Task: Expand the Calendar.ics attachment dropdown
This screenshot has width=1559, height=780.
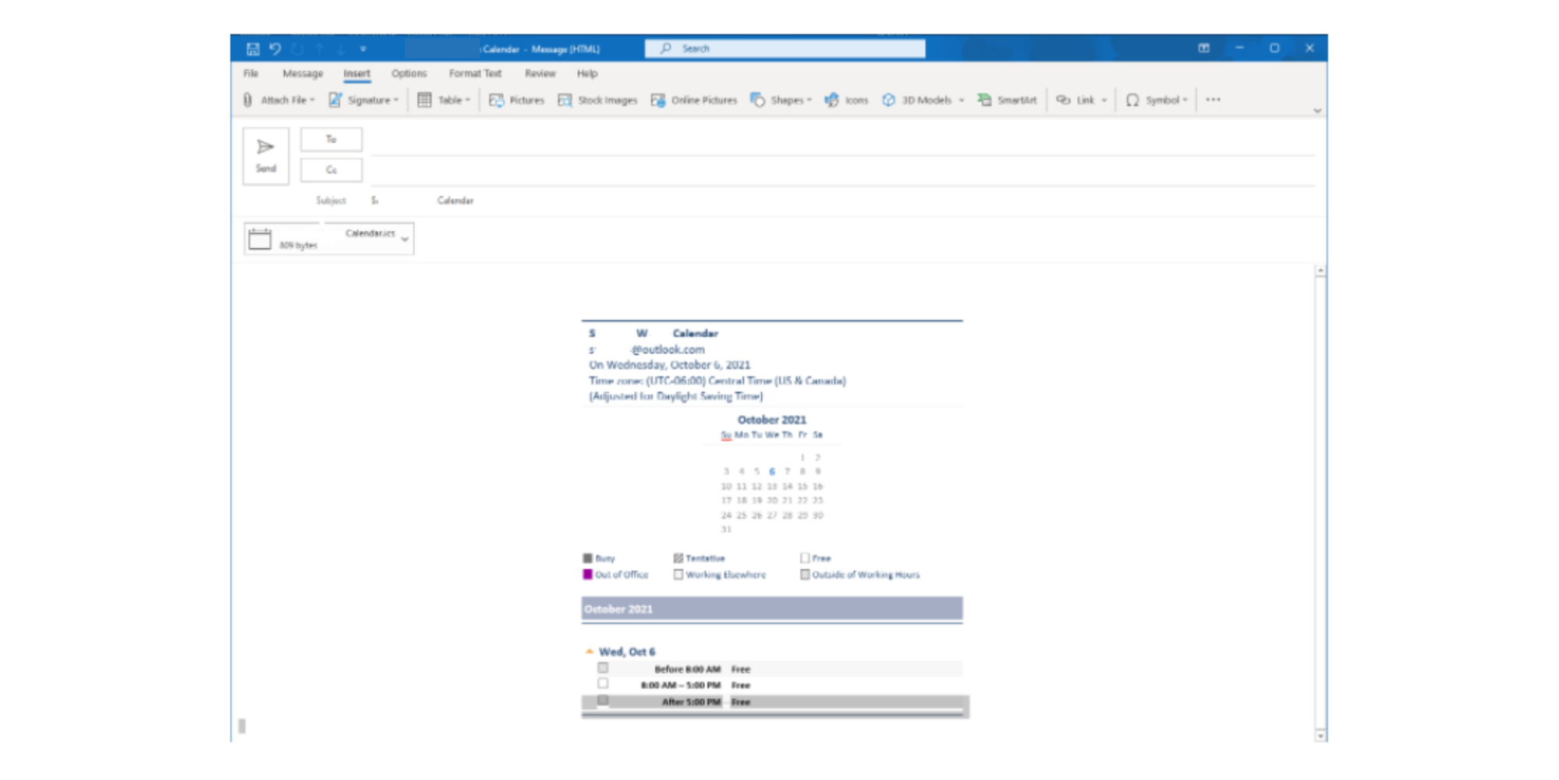Action: pos(405,239)
